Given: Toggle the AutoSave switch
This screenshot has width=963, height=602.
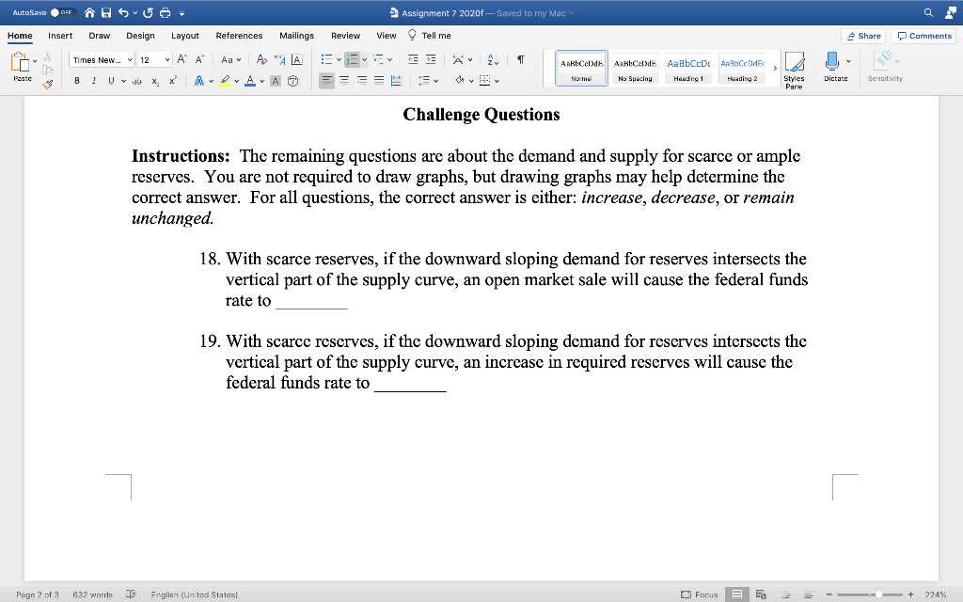Looking at the screenshot, I should coord(61,12).
